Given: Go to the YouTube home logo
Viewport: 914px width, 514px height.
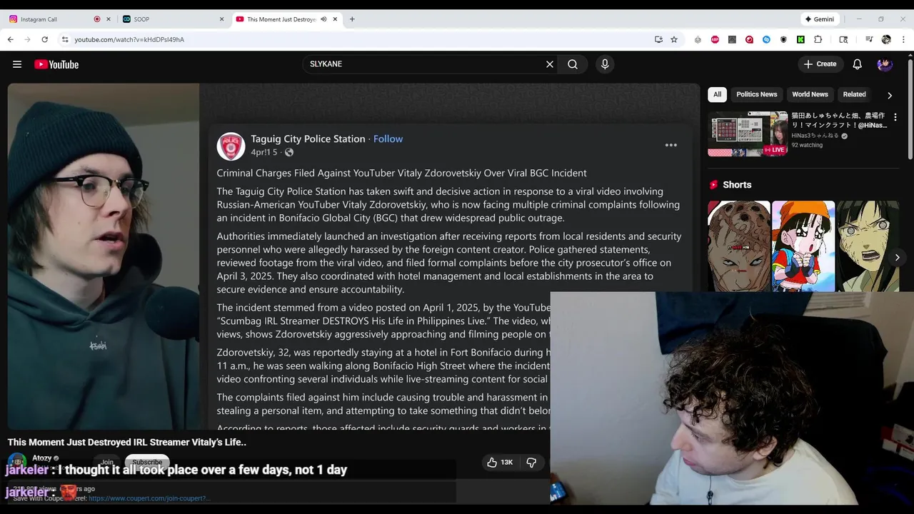Looking at the screenshot, I should [x=56, y=64].
